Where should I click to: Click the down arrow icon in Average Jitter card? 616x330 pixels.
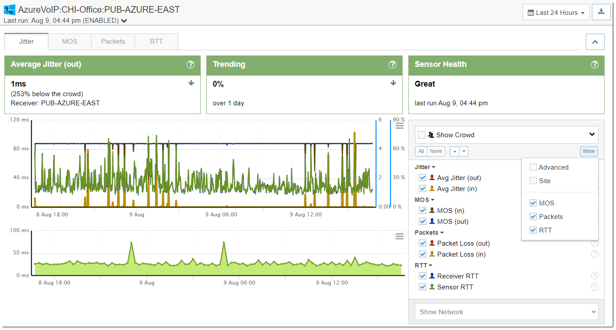coord(191,83)
